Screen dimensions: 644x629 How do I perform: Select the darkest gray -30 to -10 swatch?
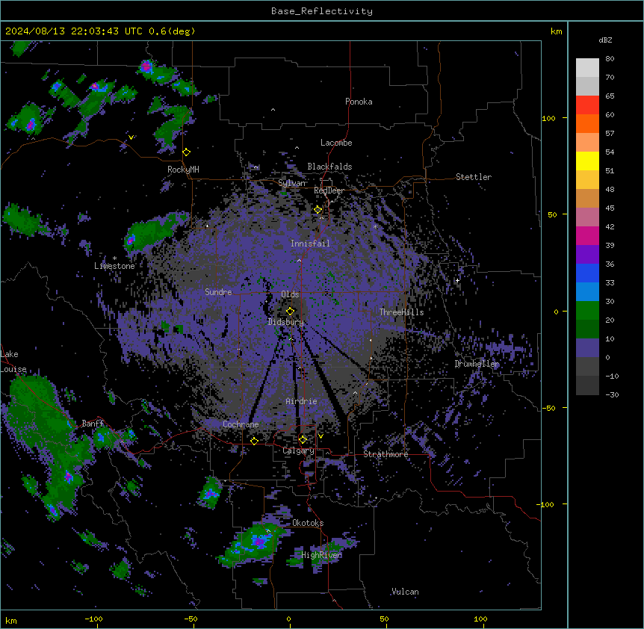pyautogui.click(x=587, y=385)
